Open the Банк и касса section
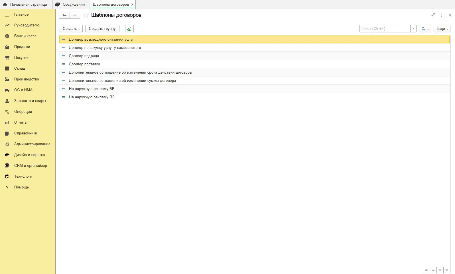Image resolution: width=455 pixels, height=274 pixels. 28,36
